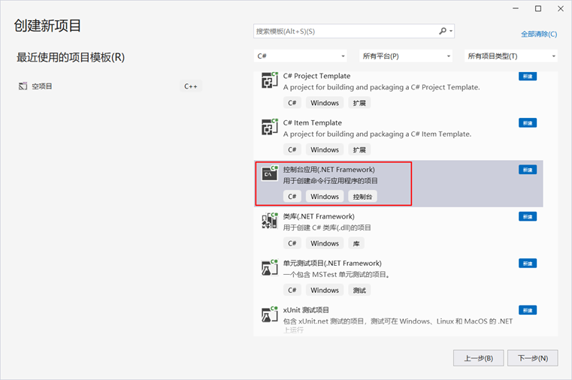
Task: Click the 扩展 tag under C# Project Template
Action: 359,103
